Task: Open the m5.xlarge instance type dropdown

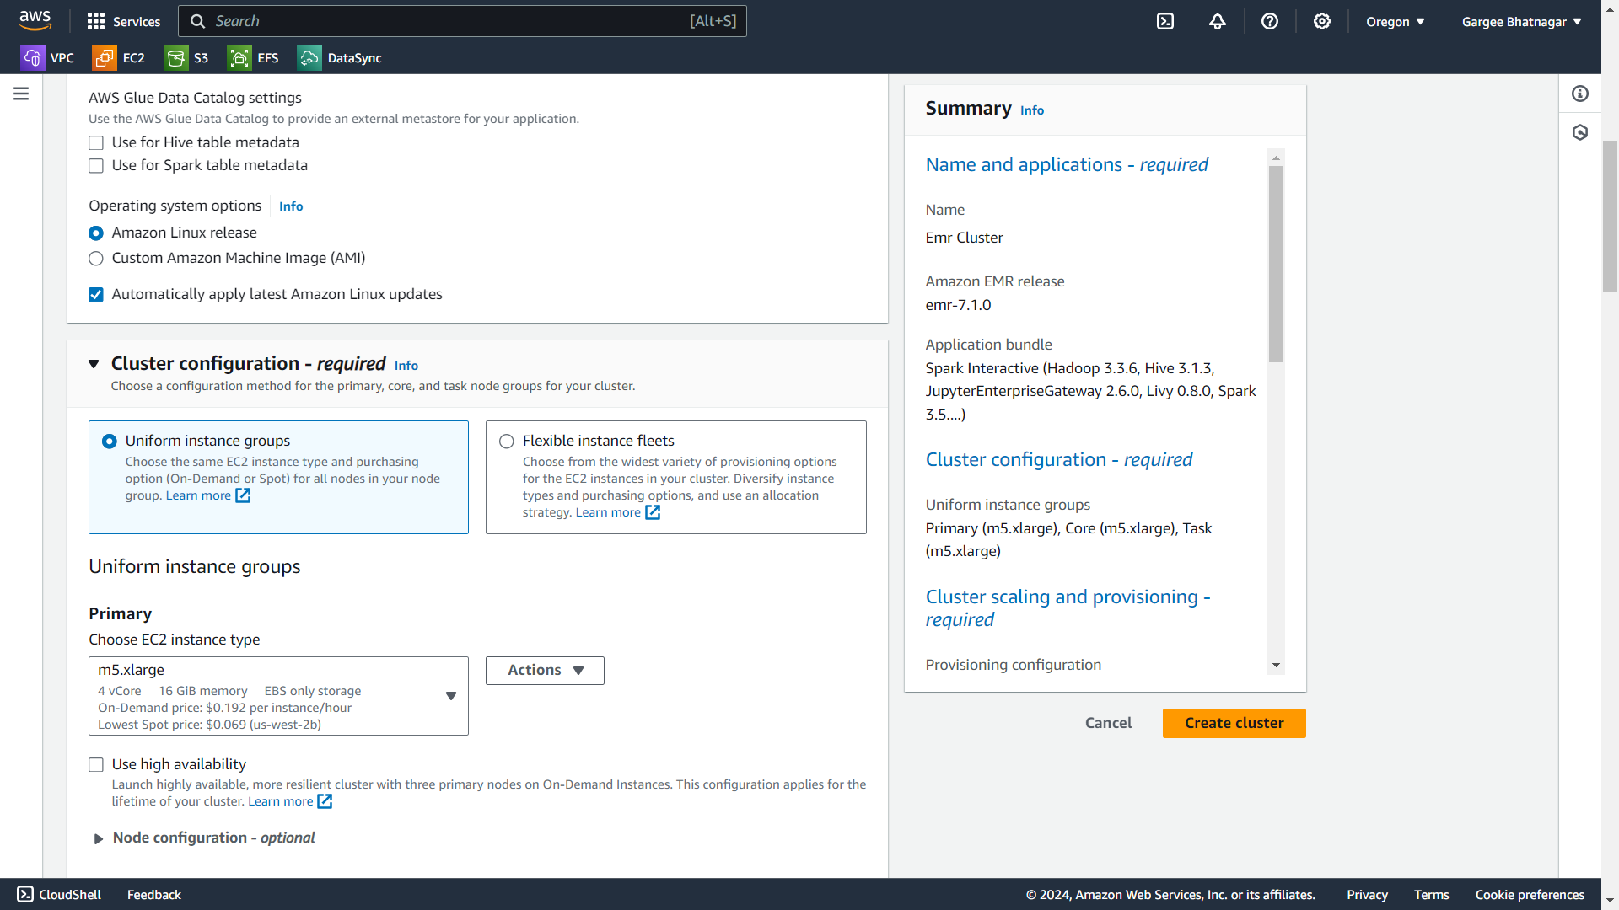Action: 278,696
